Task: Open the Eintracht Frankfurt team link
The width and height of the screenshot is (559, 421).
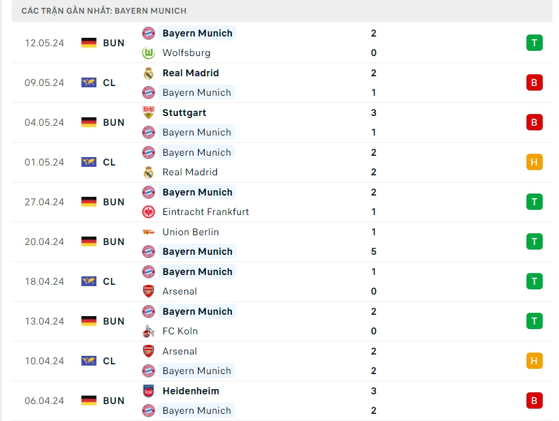Action: click(205, 212)
